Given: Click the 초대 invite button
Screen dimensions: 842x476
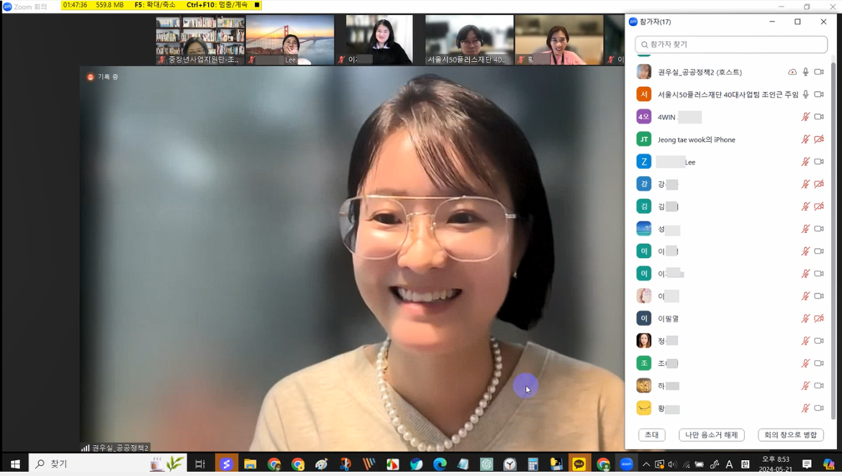Looking at the screenshot, I should 651,435.
